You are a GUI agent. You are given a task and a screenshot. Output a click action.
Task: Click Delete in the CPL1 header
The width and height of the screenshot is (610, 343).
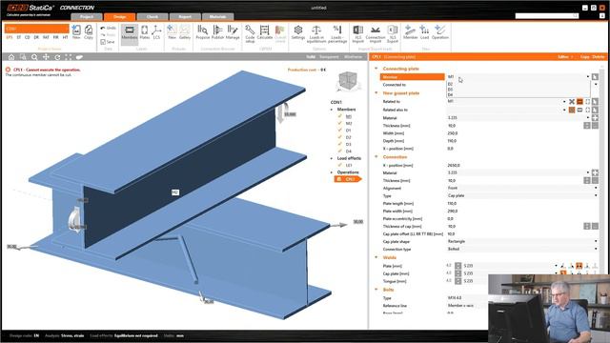click(599, 57)
